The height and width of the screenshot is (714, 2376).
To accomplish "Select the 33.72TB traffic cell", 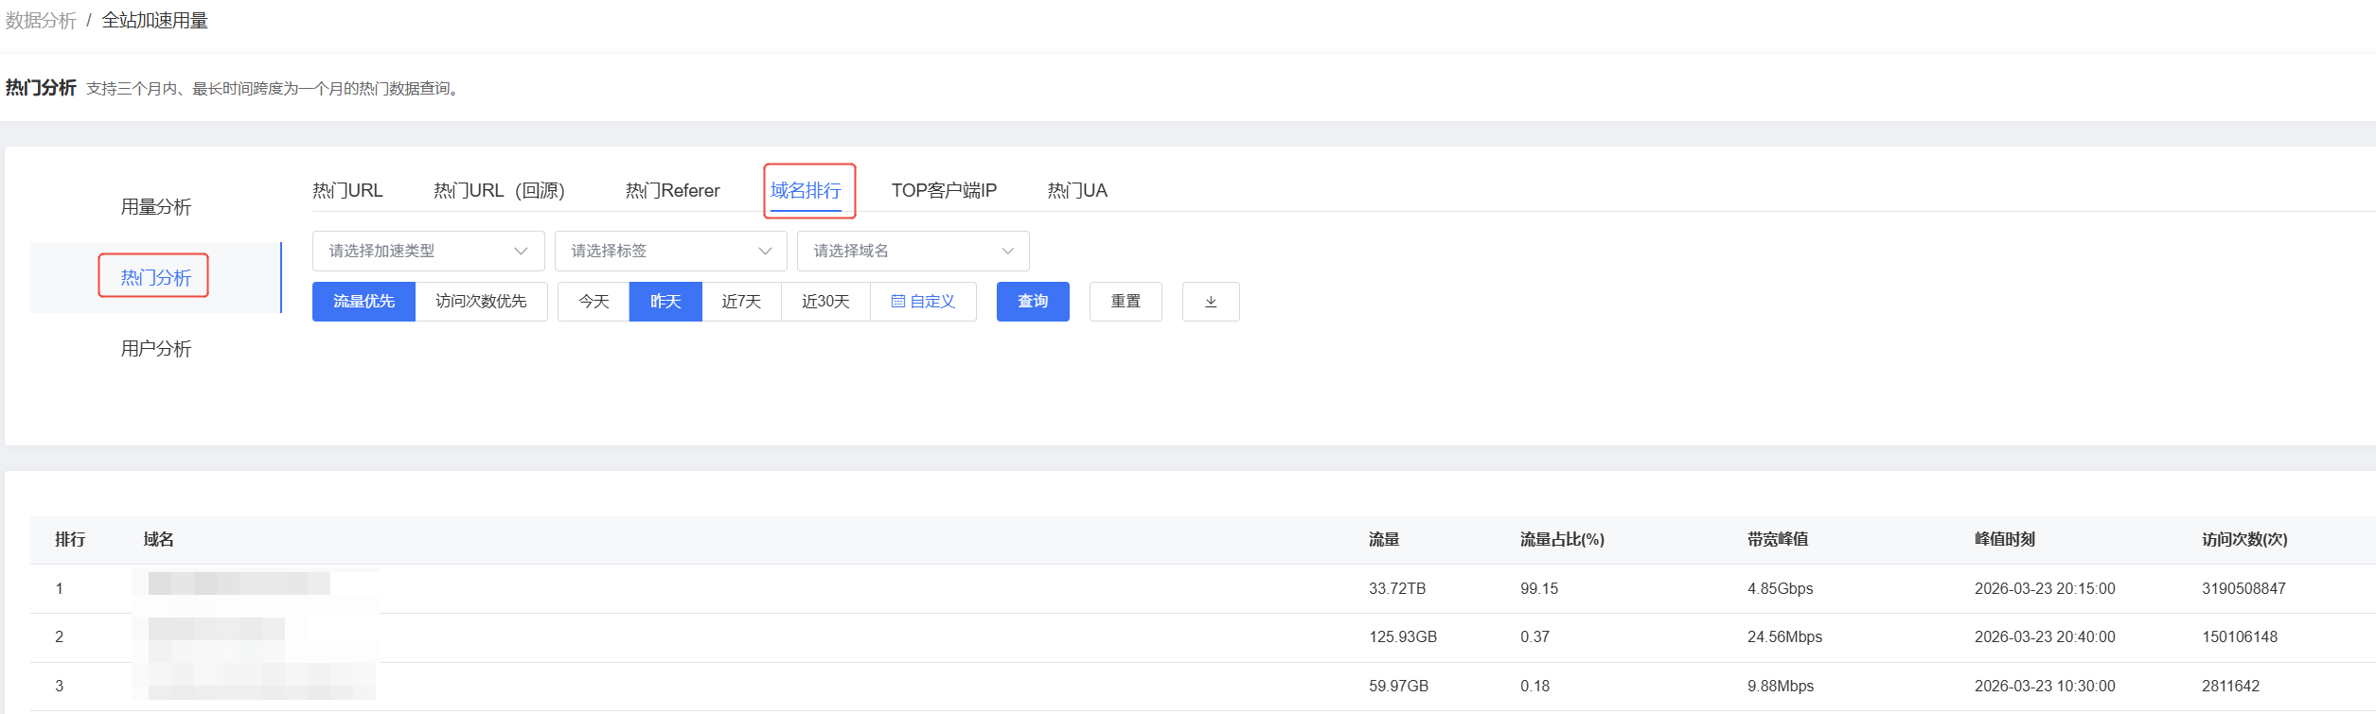I will click(1397, 589).
